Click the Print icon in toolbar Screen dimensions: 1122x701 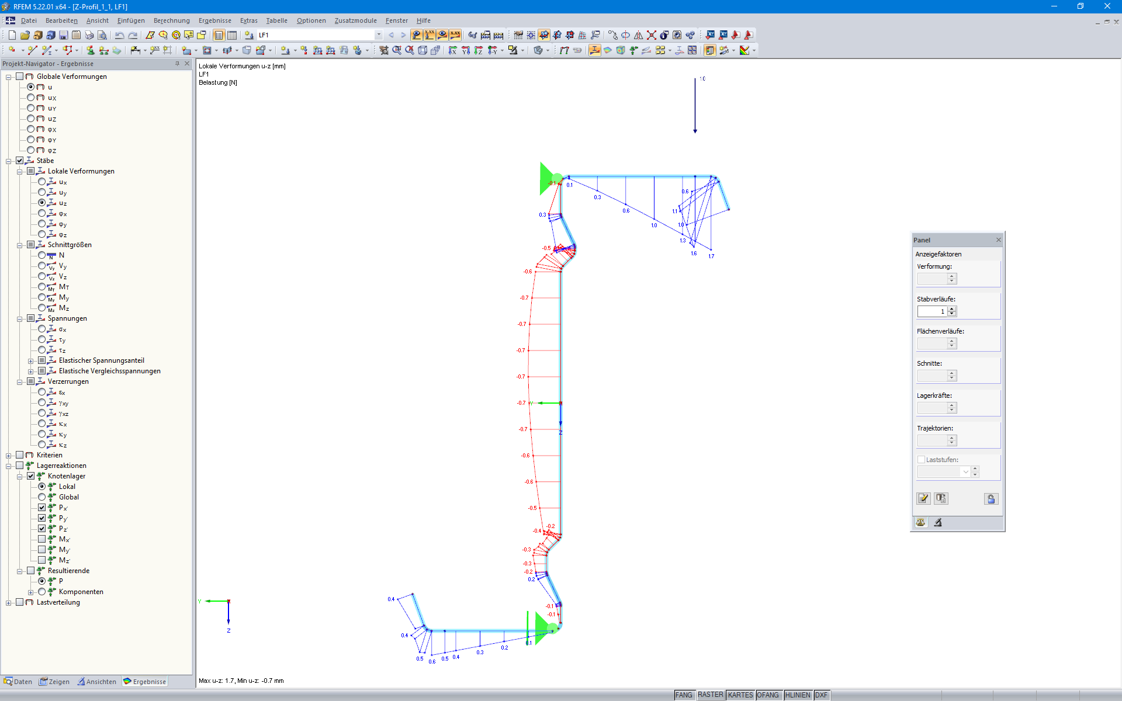89,35
